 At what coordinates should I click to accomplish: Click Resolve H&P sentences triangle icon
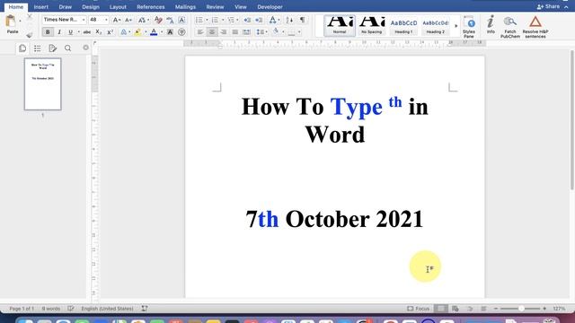point(535,26)
